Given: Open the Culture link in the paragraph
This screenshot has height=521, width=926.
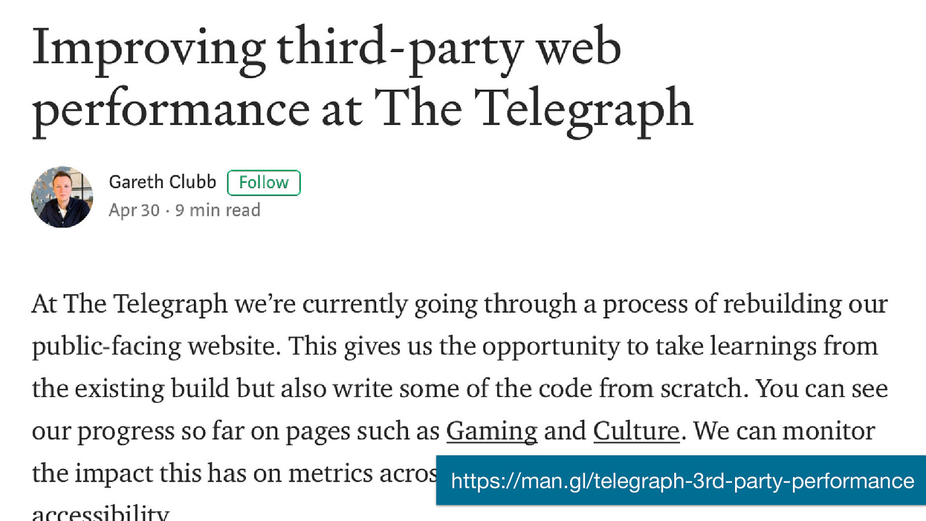Looking at the screenshot, I should 636,431.
